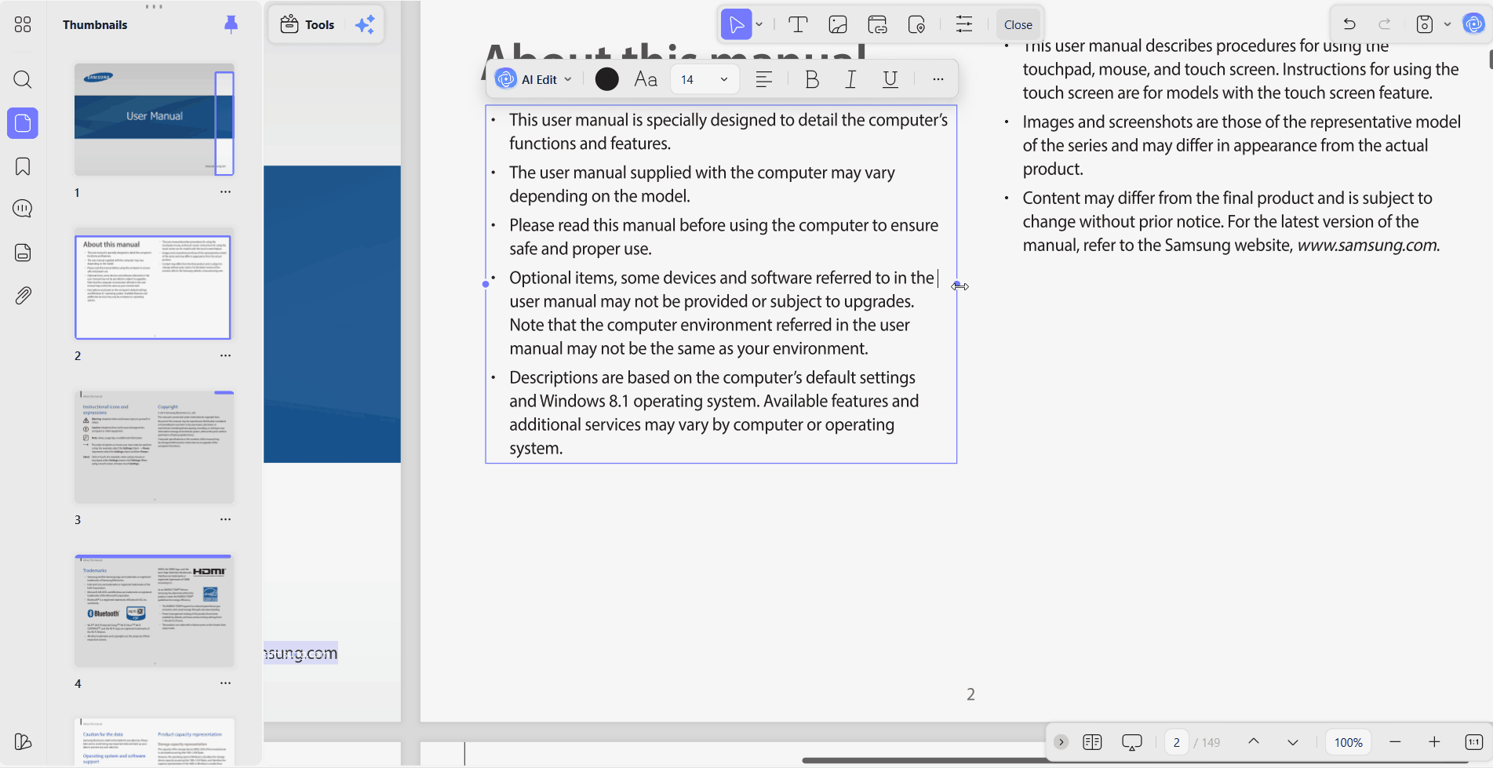Switch page layout view mode
The image size is (1493, 768).
1092,742
